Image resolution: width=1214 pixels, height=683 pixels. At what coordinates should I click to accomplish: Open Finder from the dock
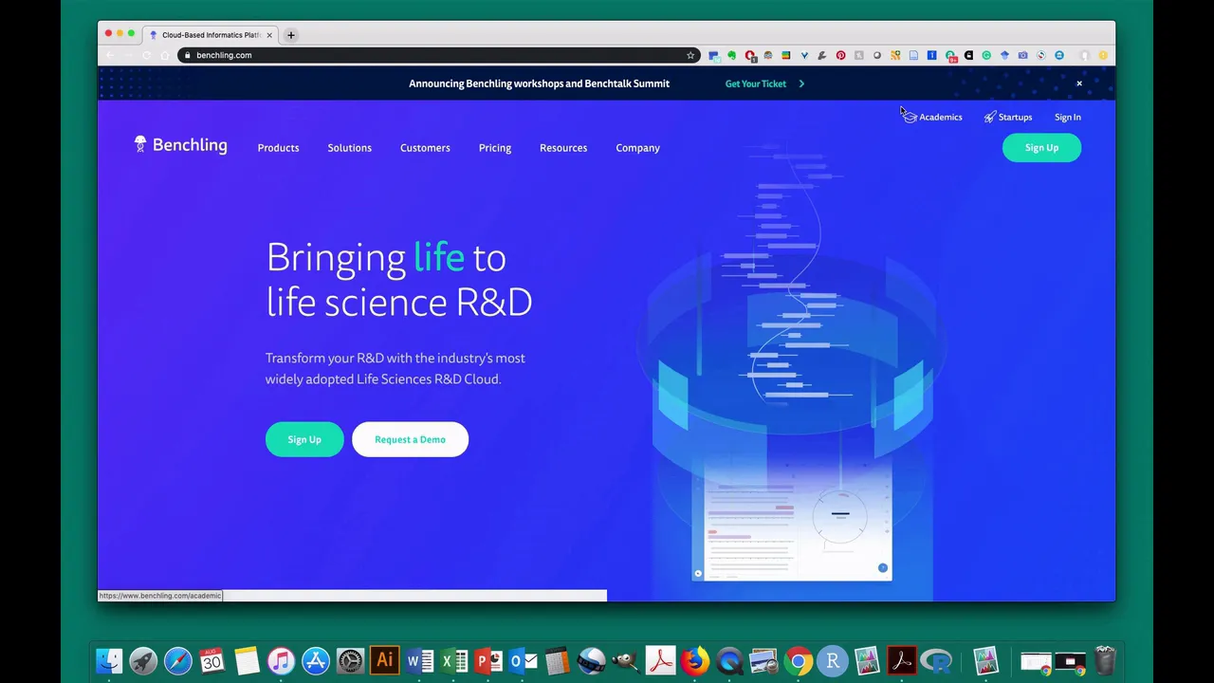(x=109, y=660)
